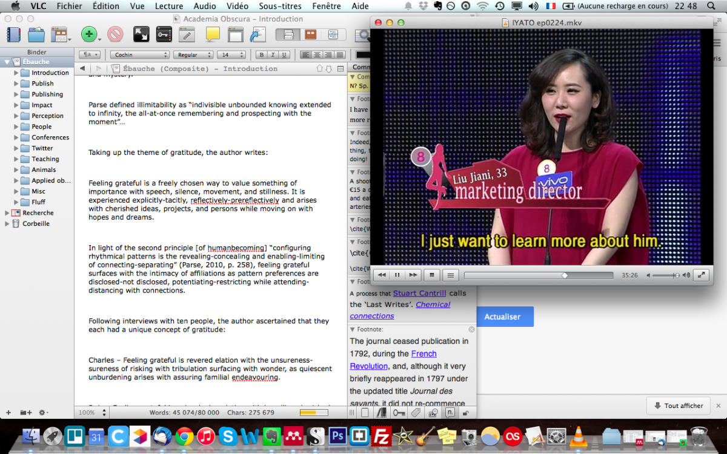Open the Cochin font dropdown
This screenshot has width=727, height=454.
[x=140, y=54]
